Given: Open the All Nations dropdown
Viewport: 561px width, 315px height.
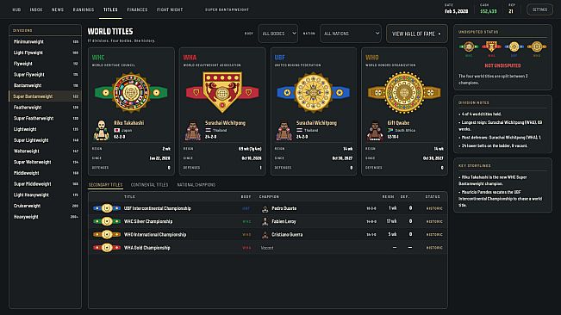Looking at the screenshot, I should tap(351, 34).
